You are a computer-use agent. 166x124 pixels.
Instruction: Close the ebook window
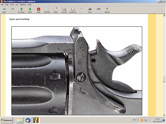click(x=164, y=1)
